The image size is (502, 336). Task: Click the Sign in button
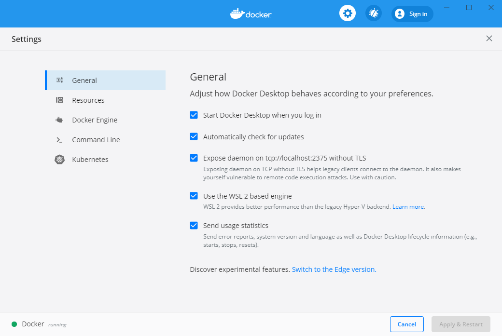[x=412, y=14]
